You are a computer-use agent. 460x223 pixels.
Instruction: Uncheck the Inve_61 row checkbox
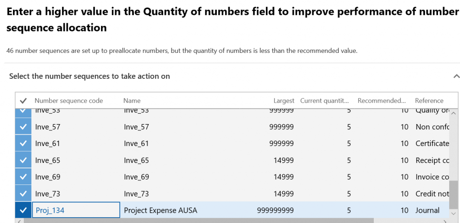point(23,143)
